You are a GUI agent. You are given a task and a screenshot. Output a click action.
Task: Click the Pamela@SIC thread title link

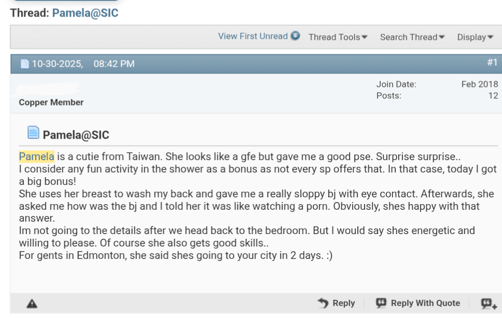pyautogui.click(x=85, y=13)
